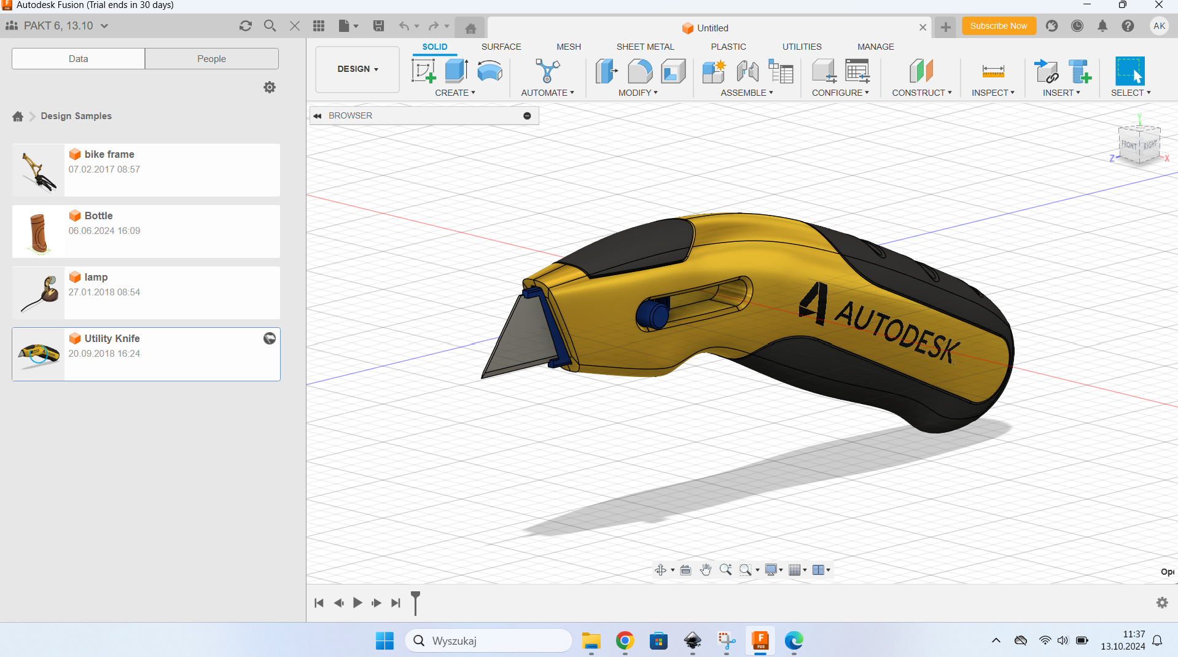This screenshot has width=1178, height=657.
Task: Open the Create Form tool
Action: [x=490, y=71]
